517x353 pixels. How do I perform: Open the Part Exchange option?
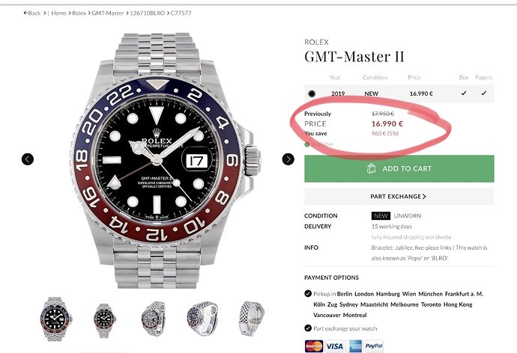[399, 197]
